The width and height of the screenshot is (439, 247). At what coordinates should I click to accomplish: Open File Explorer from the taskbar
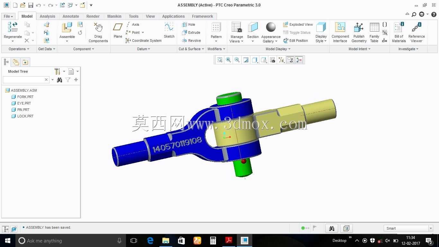166,241
